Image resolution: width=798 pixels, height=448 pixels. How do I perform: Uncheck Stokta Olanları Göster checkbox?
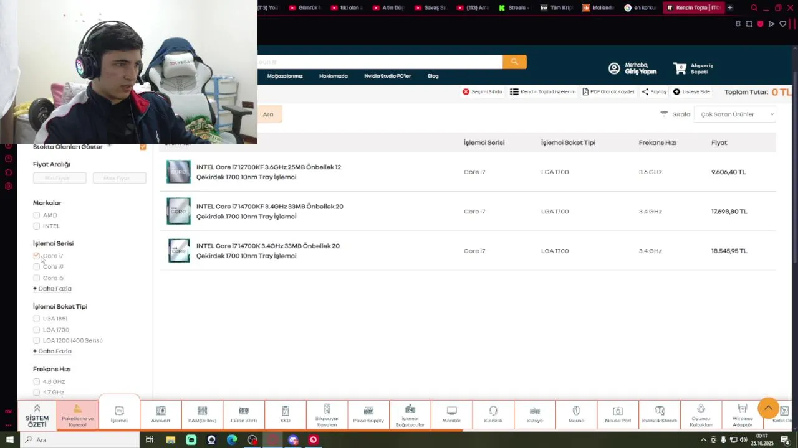point(143,147)
